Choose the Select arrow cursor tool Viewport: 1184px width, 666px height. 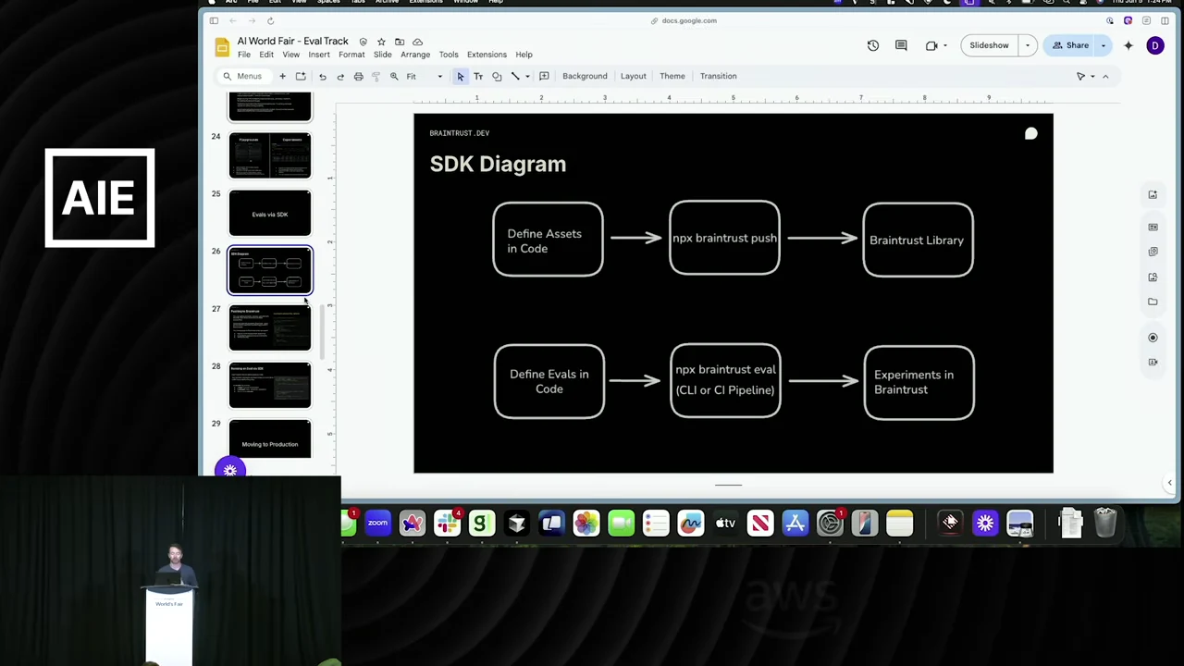460,76
